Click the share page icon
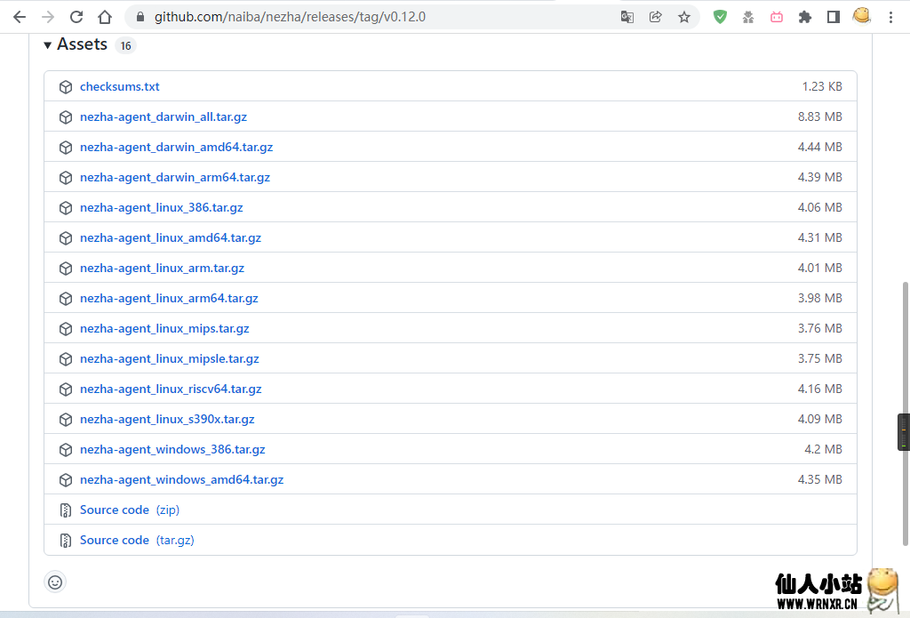Viewport: 910px width, 618px height. 655,17
